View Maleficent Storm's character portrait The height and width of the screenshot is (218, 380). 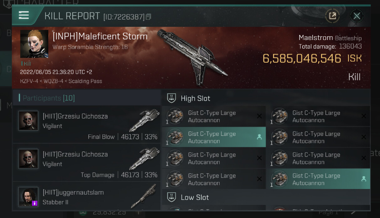click(x=34, y=44)
